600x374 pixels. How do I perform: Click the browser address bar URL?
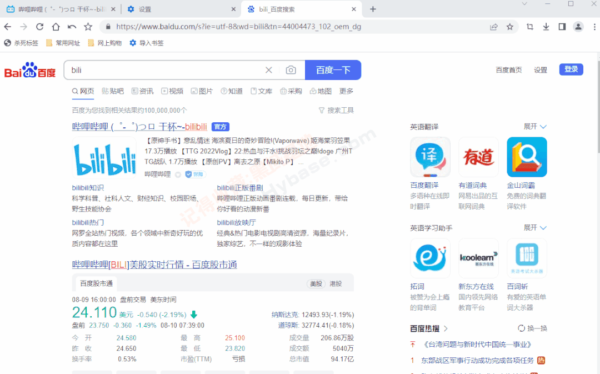click(x=238, y=27)
